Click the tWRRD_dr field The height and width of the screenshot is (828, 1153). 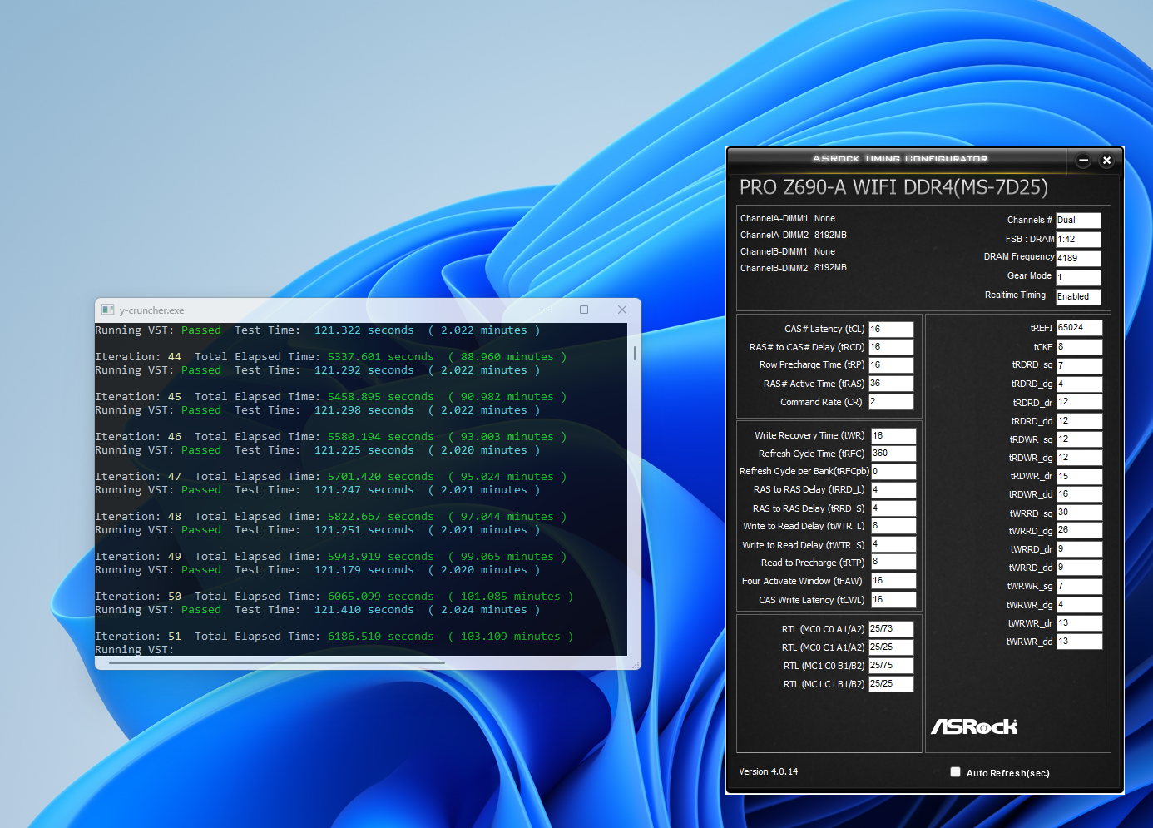coord(1080,549)
